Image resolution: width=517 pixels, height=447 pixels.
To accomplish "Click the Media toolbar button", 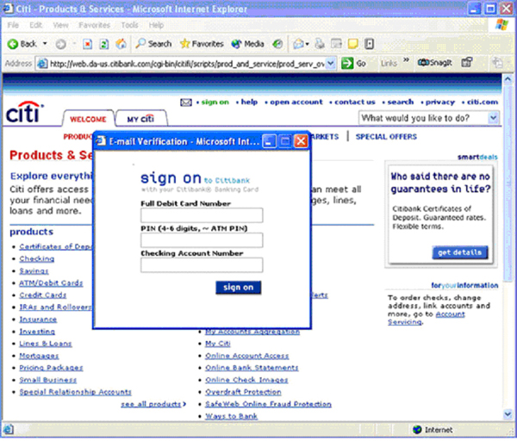I will 248,43.
